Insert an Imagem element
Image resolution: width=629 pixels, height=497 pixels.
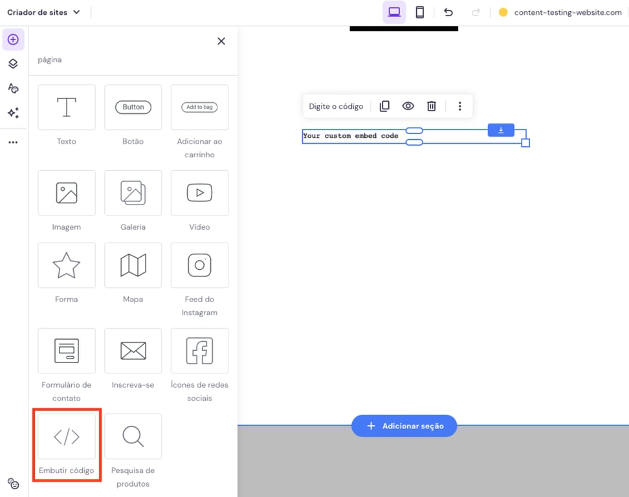point(66,193)
